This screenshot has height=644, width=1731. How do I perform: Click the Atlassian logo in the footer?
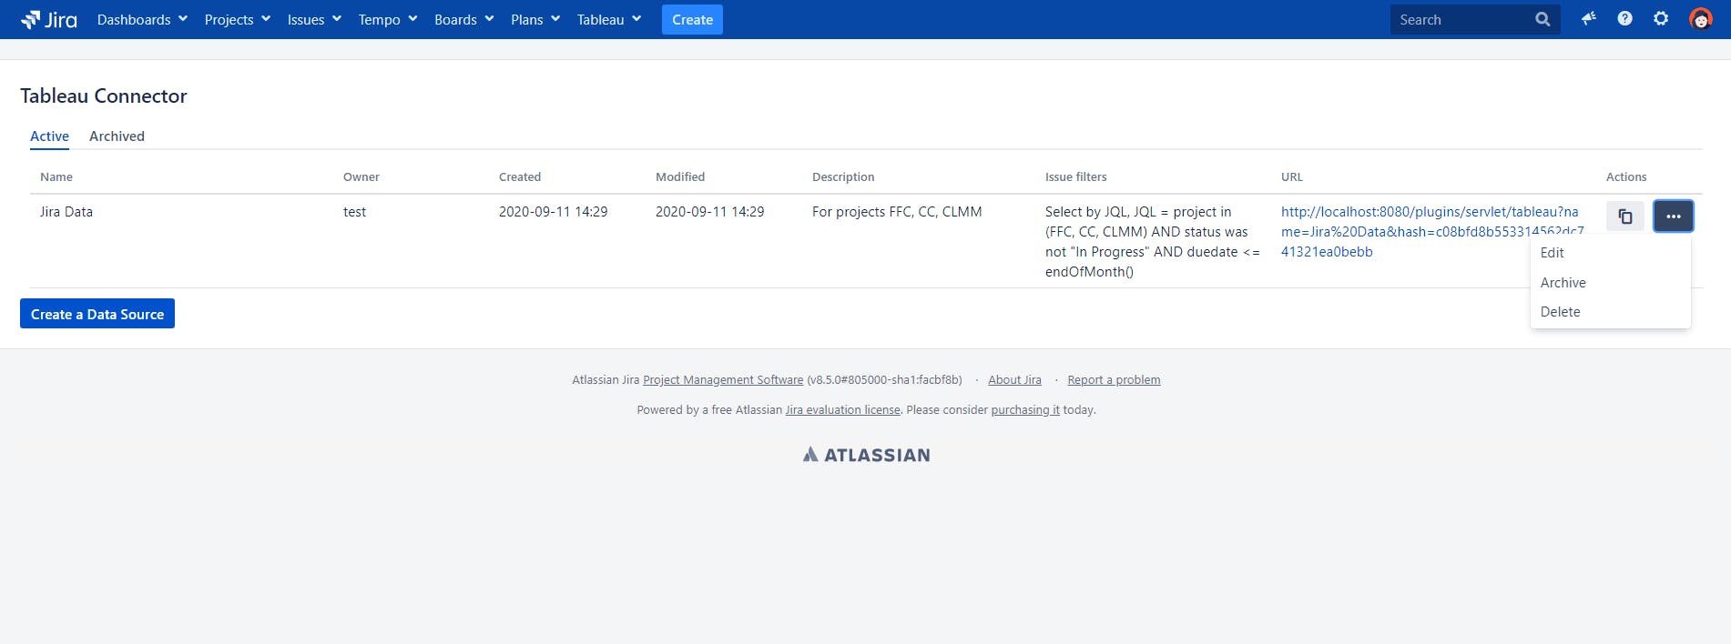tap(866, 455)
